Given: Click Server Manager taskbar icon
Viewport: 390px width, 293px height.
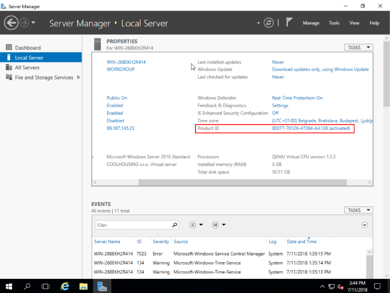Looking at the screenshot, I should pos(102,286).
